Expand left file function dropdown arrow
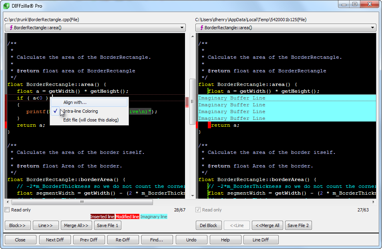The width and height of the screenshot is (382, 249). [x=182, y=28]
